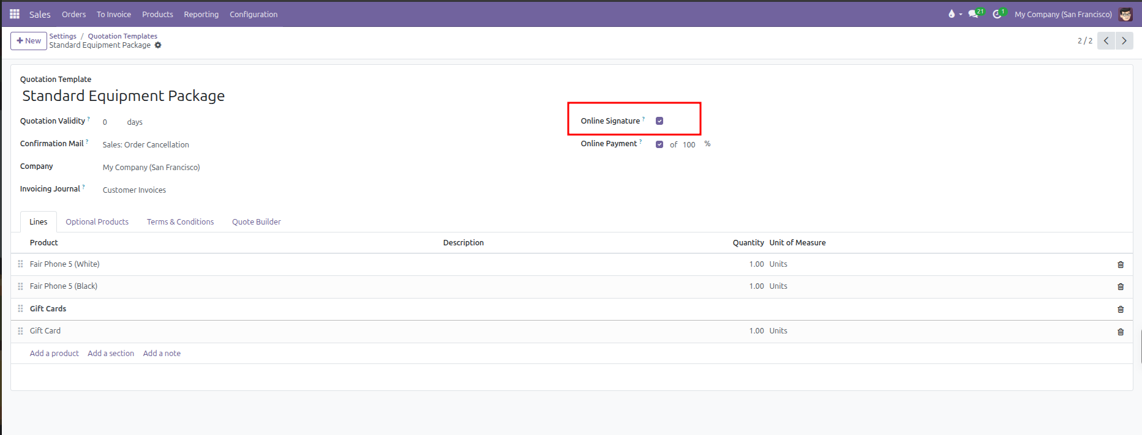Viewport: 1142px width, 435px height.
Task: Select the Lines tab
Action: [39, 222]
